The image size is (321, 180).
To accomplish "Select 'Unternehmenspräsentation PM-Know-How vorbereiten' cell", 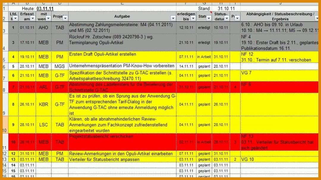I will coord(122,66).
